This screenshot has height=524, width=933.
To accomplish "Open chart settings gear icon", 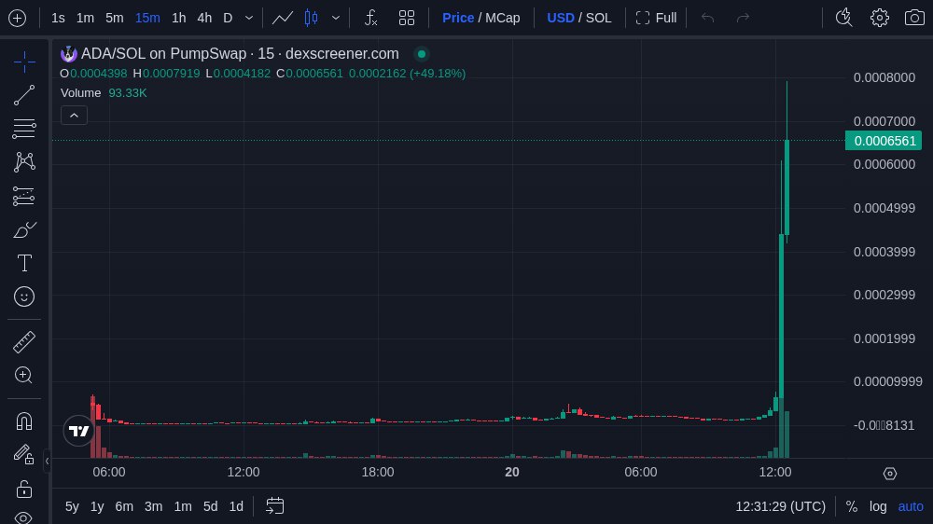I will (x=879, y=18).
